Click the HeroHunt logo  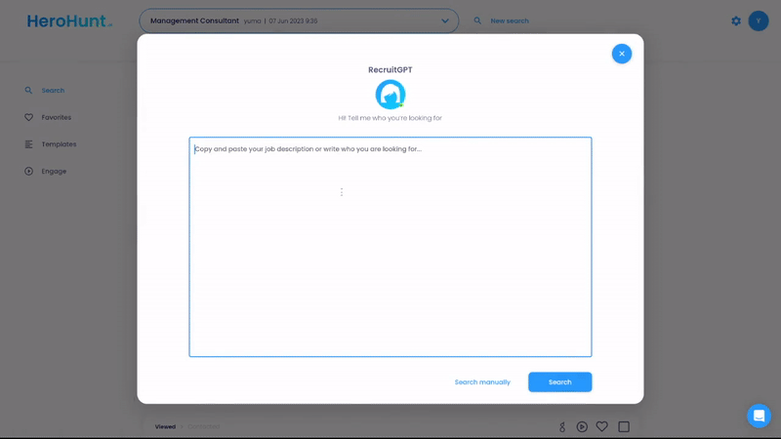click(68, 20)
